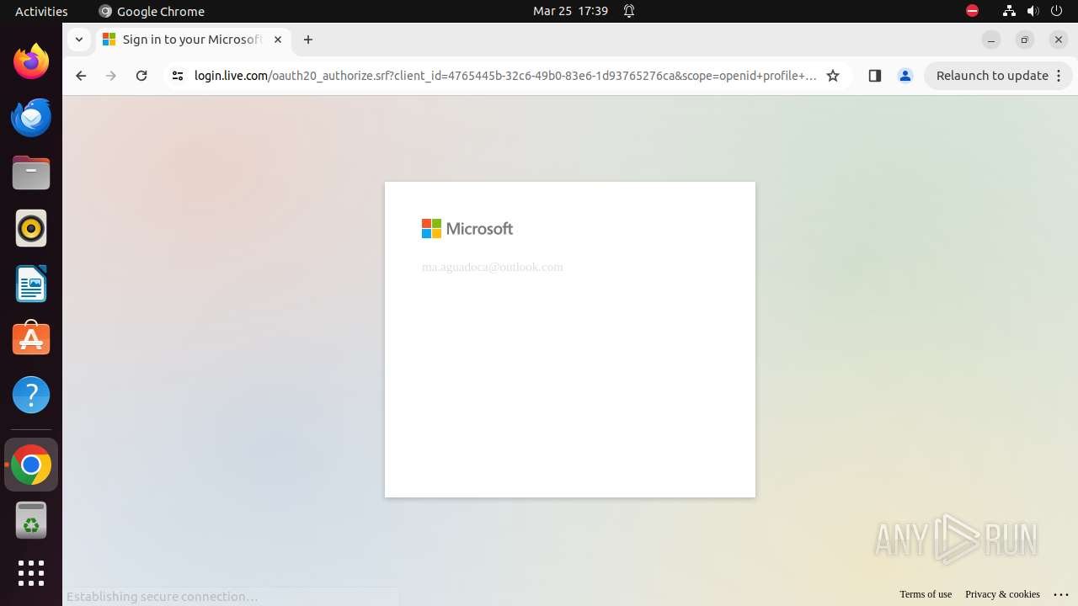Open power menu icon in top bar

[1057, 11]
